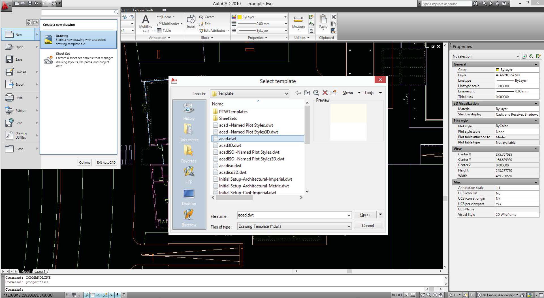Click the arrow beside the Open button

[x=380, y=215]
